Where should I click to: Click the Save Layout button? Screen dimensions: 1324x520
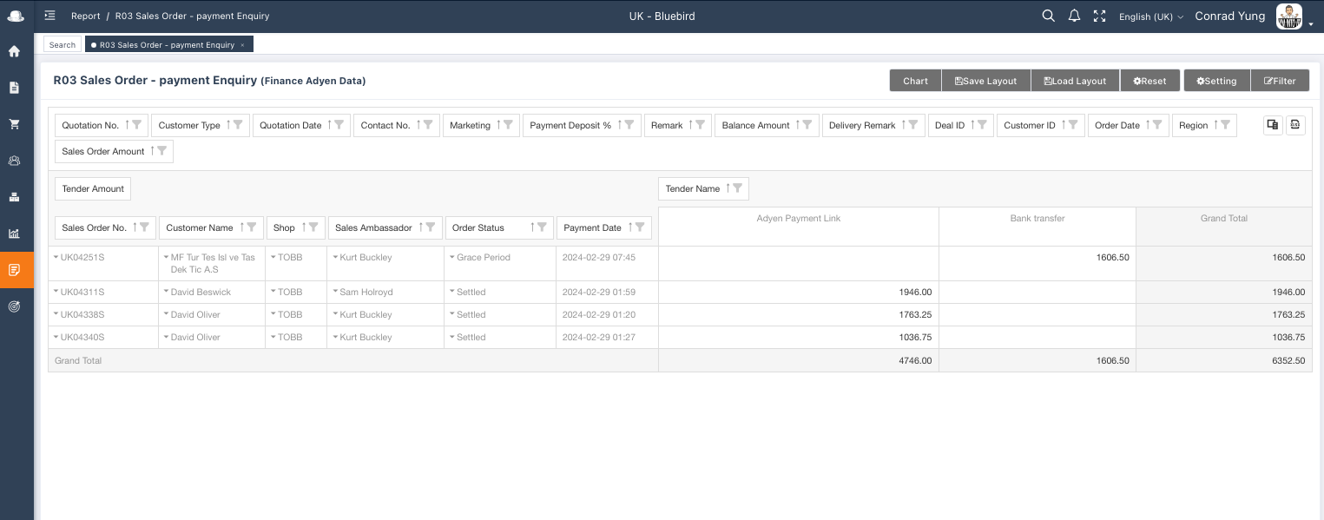point(985,80)
